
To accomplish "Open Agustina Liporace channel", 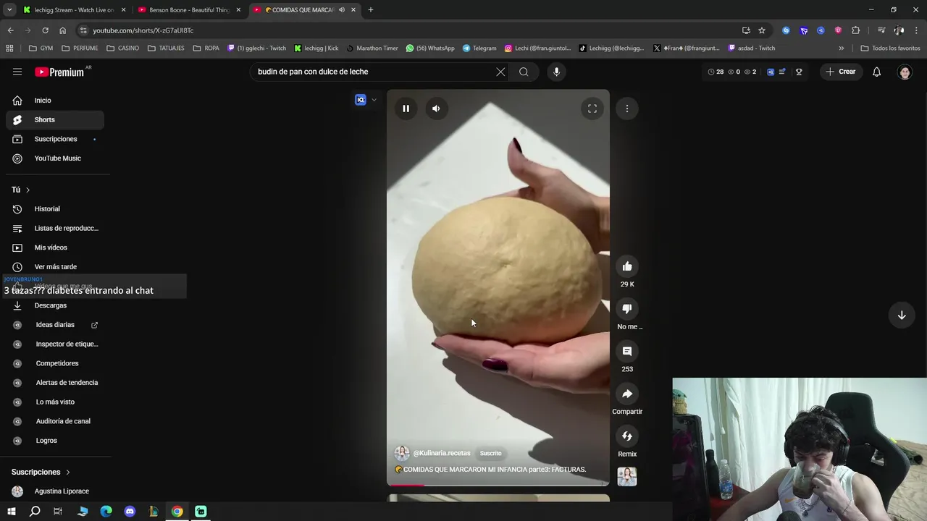I will [55, 491].
